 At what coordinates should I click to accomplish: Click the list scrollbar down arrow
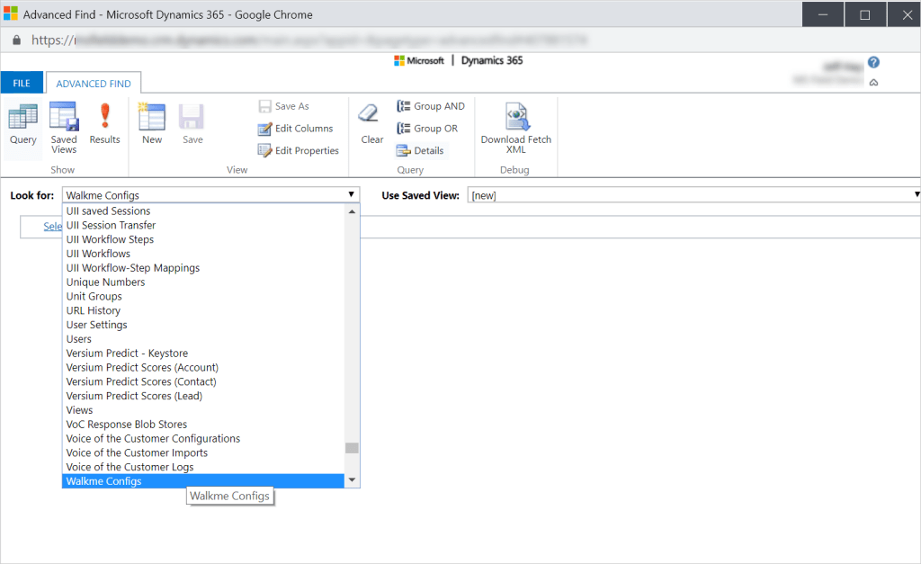point(352,481)
